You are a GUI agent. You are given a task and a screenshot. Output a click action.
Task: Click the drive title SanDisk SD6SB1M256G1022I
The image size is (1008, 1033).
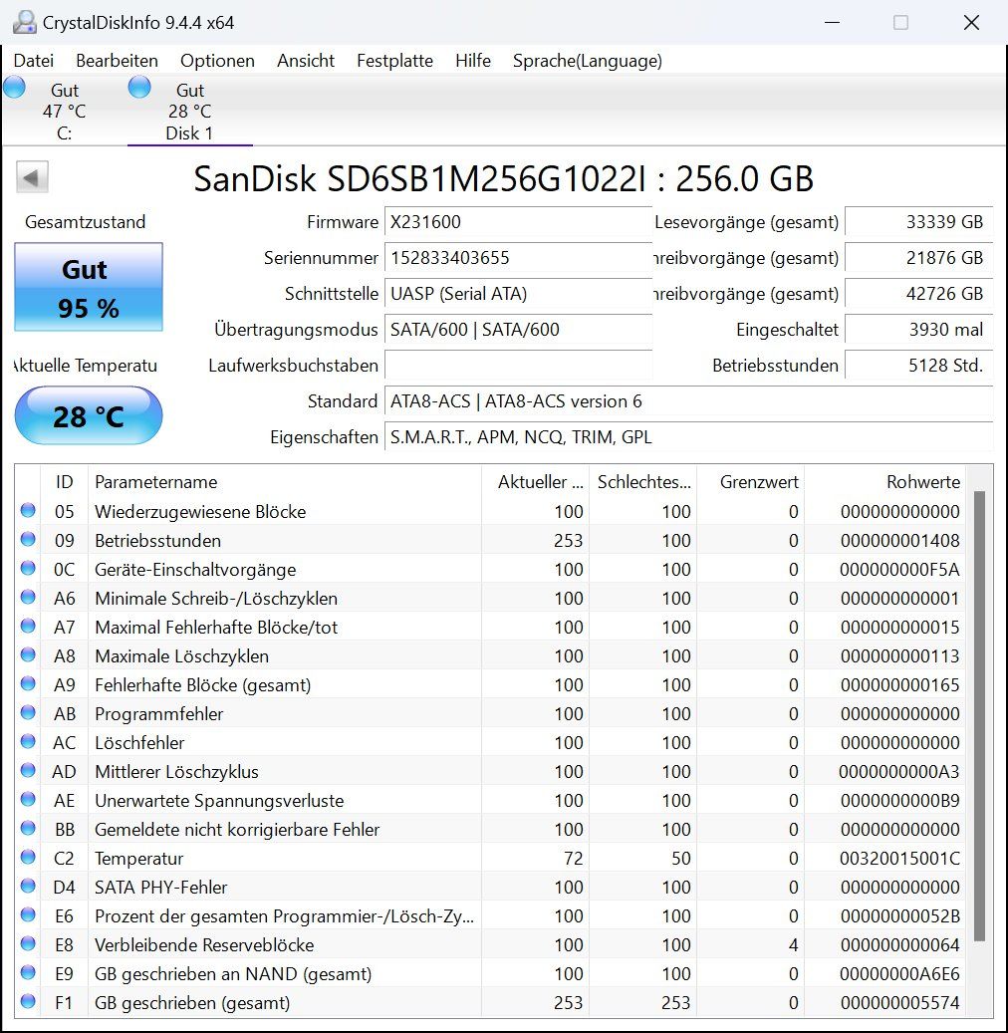(503, 178)
